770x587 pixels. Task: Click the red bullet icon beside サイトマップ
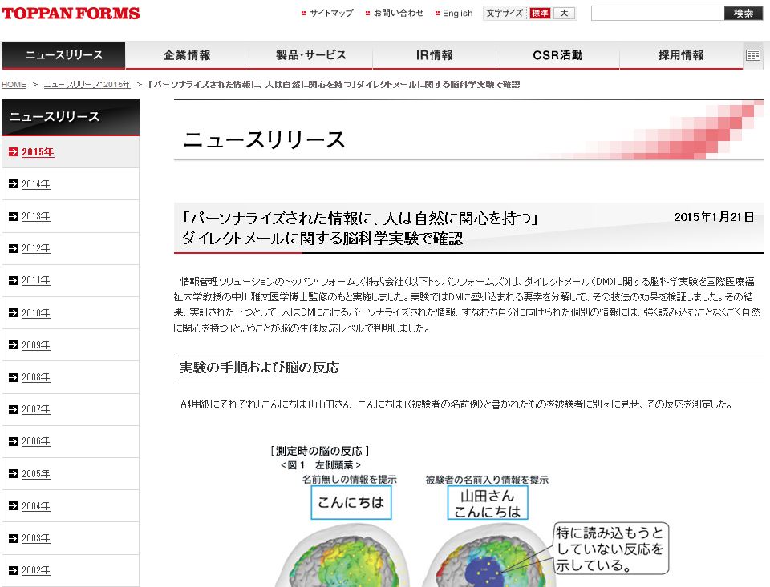click(303, 14)
